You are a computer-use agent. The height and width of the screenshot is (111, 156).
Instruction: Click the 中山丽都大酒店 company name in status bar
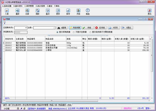[x=83, y=108]
